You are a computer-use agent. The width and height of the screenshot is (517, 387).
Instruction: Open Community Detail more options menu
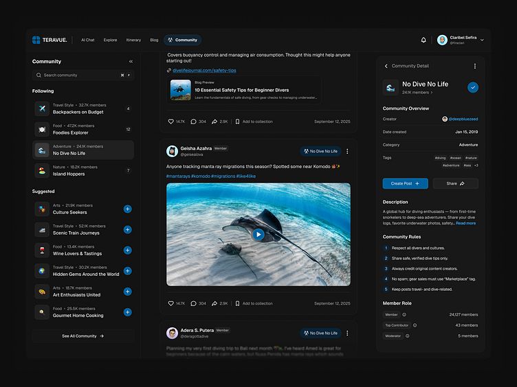click(475, 66)
